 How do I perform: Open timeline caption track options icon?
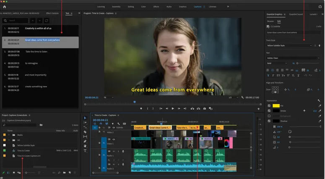tap(125, 124)
